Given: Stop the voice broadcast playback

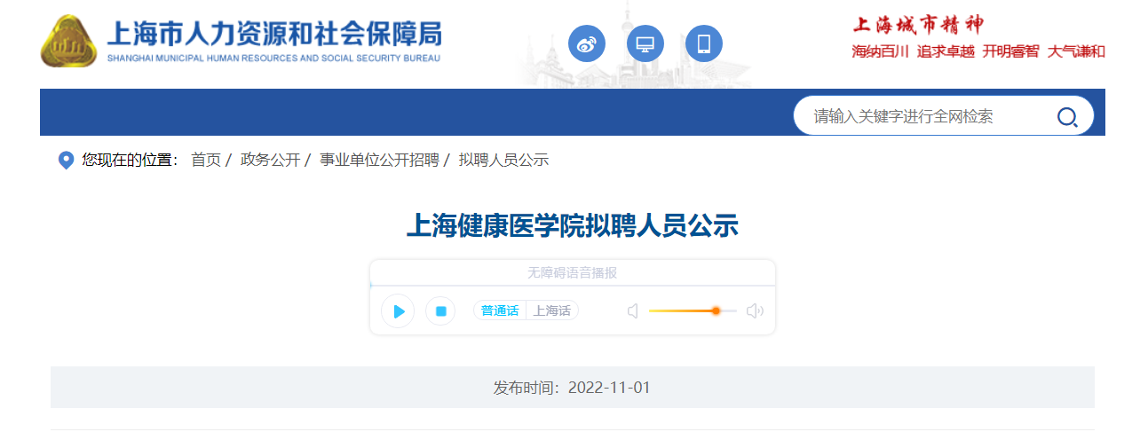Looking at the screenshot, I should pos(440,310).
